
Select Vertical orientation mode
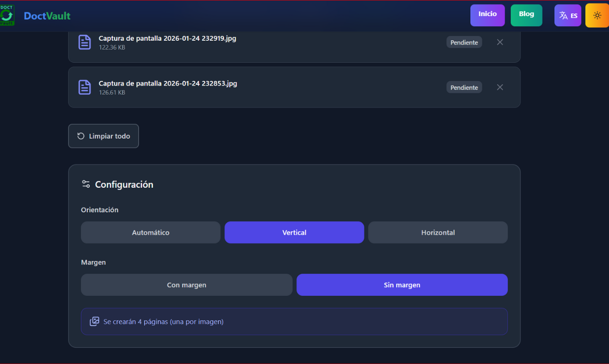[294, 232]
